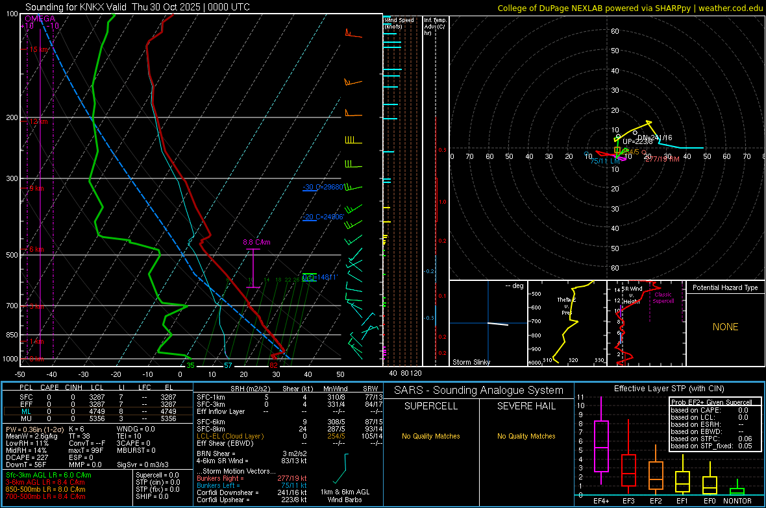This screenshot has width=766, height=508.
Task: Select the Eff Shear (EBWD) row
Action: pos(290,444)
